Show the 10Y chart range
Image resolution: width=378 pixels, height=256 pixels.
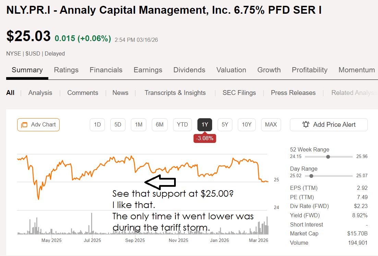(247, 125)
